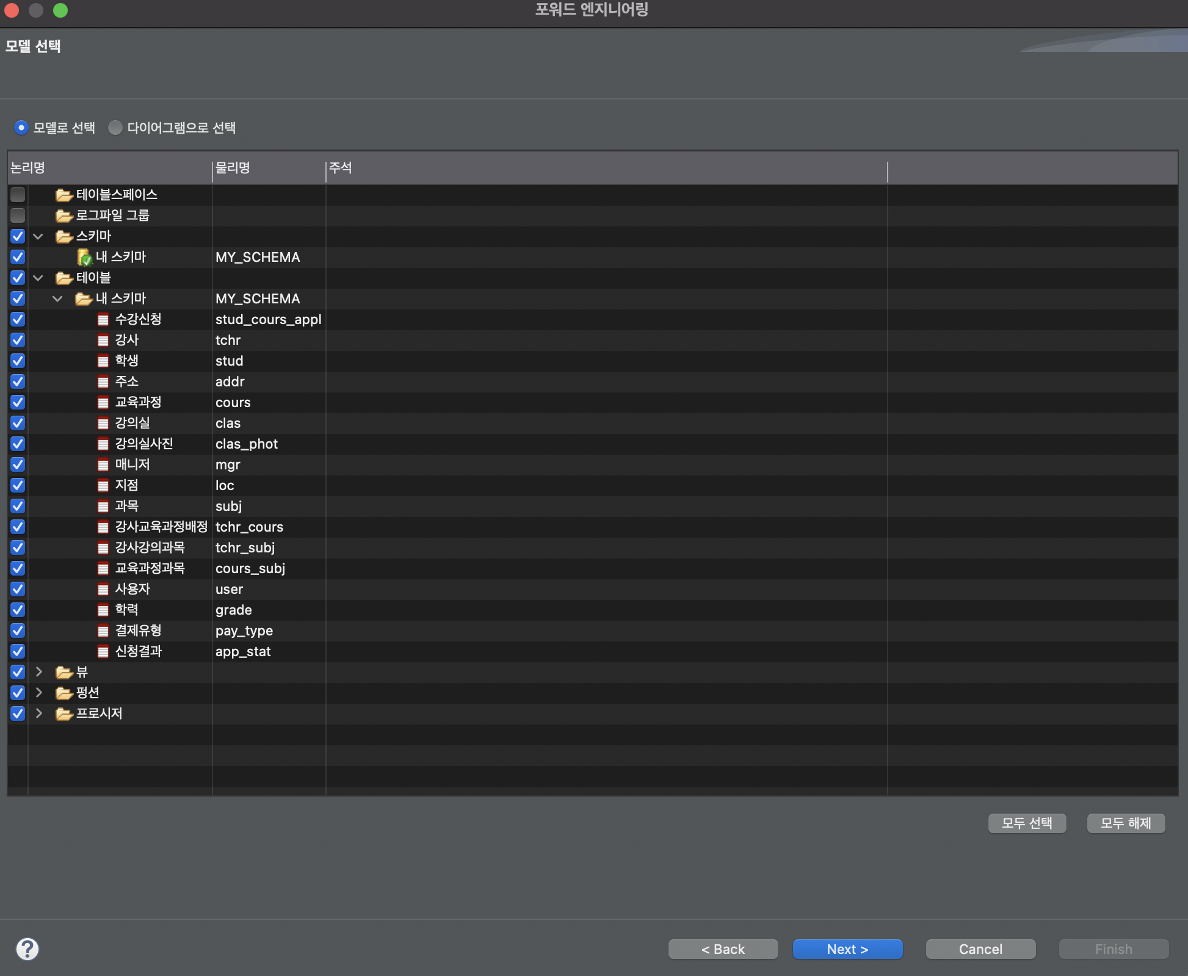The image size is (1188, 976).
Task: Select the 다이어그램으로 선택 radio button
Action: point(115,128)
